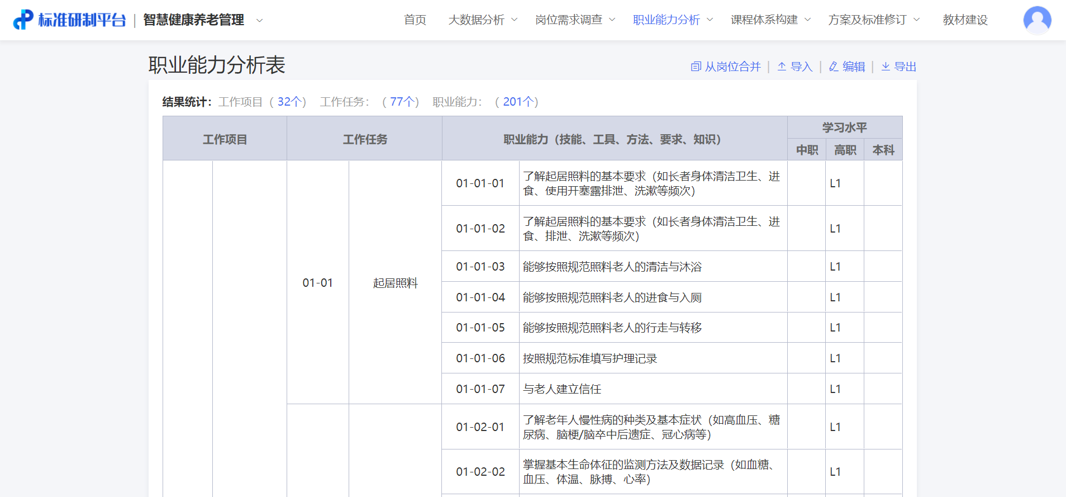Click the 学习水平 column header
Screen dimensions: 1066x497
pos(845,127)
